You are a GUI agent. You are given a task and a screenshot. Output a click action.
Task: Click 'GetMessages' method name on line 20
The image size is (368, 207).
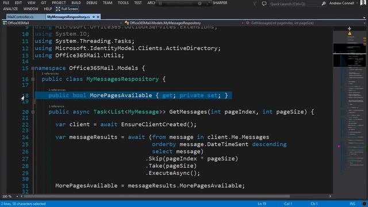pyautogui.click(x=189, y=112)
